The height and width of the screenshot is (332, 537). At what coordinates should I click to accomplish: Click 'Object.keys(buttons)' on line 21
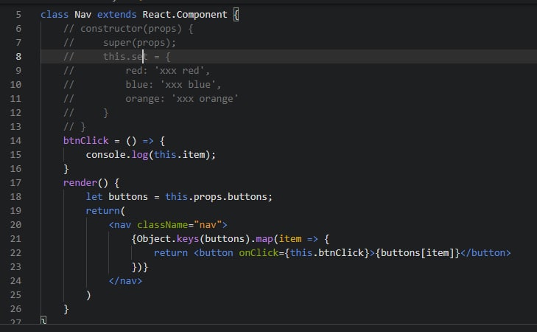point(194,239)
